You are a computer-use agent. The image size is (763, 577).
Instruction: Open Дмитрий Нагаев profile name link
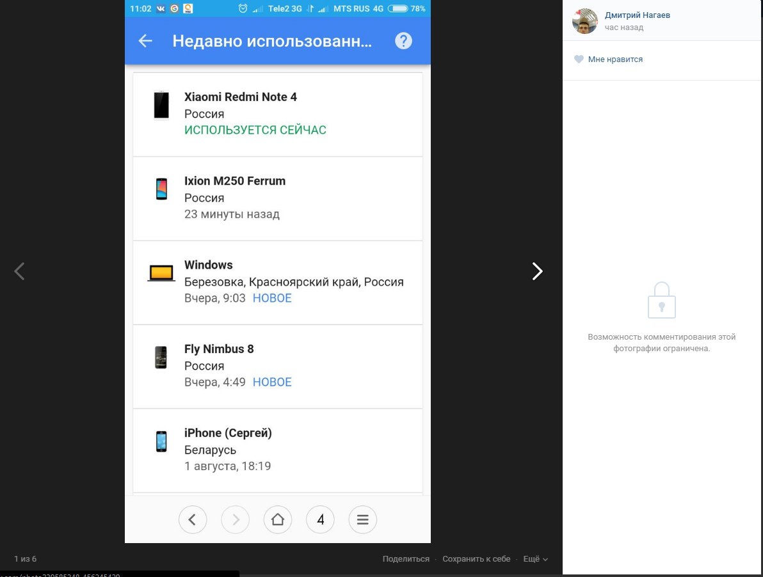point(637,15)
